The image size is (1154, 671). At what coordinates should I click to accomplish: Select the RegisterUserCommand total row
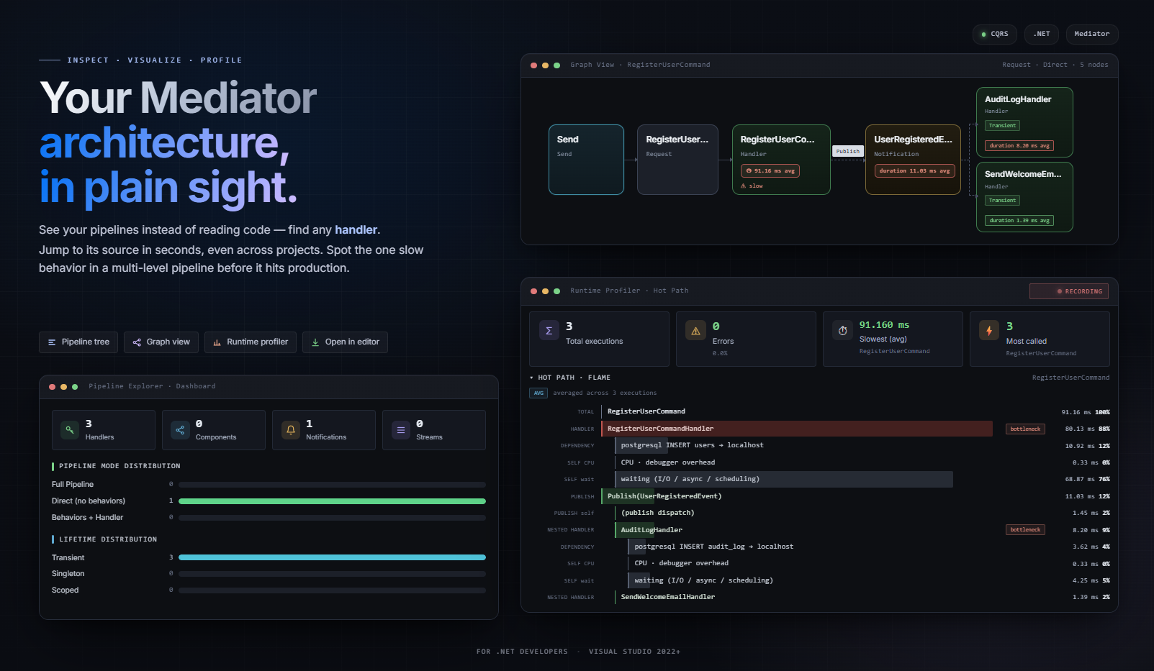tap(819, 412)
